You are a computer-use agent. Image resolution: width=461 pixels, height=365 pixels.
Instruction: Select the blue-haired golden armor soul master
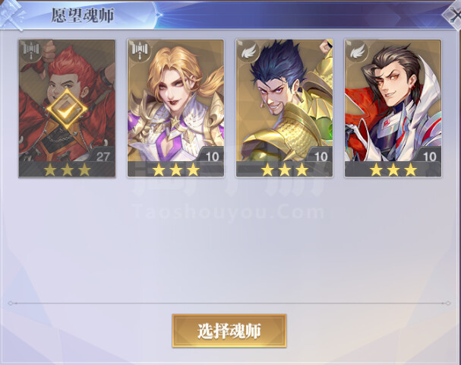(284, 108)
